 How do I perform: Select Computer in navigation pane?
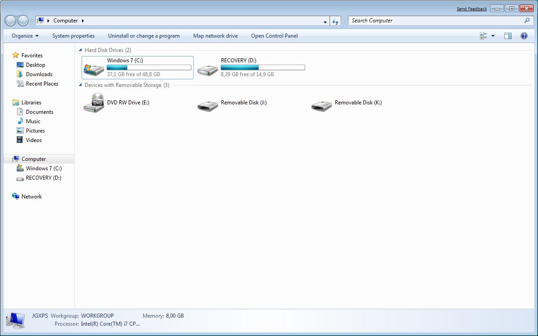pos(39,159)
